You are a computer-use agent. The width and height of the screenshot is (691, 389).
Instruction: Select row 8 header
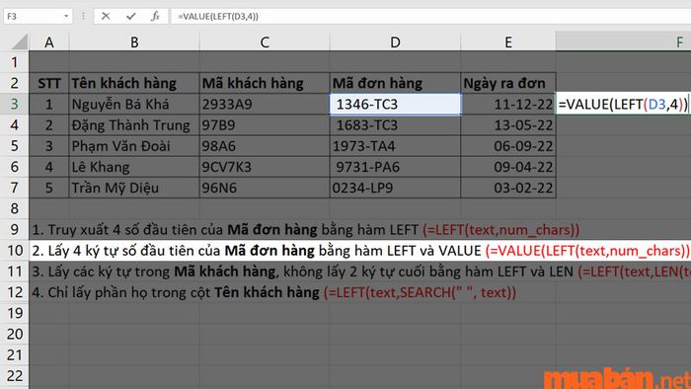pyautogui.click(x=15, y=208)
